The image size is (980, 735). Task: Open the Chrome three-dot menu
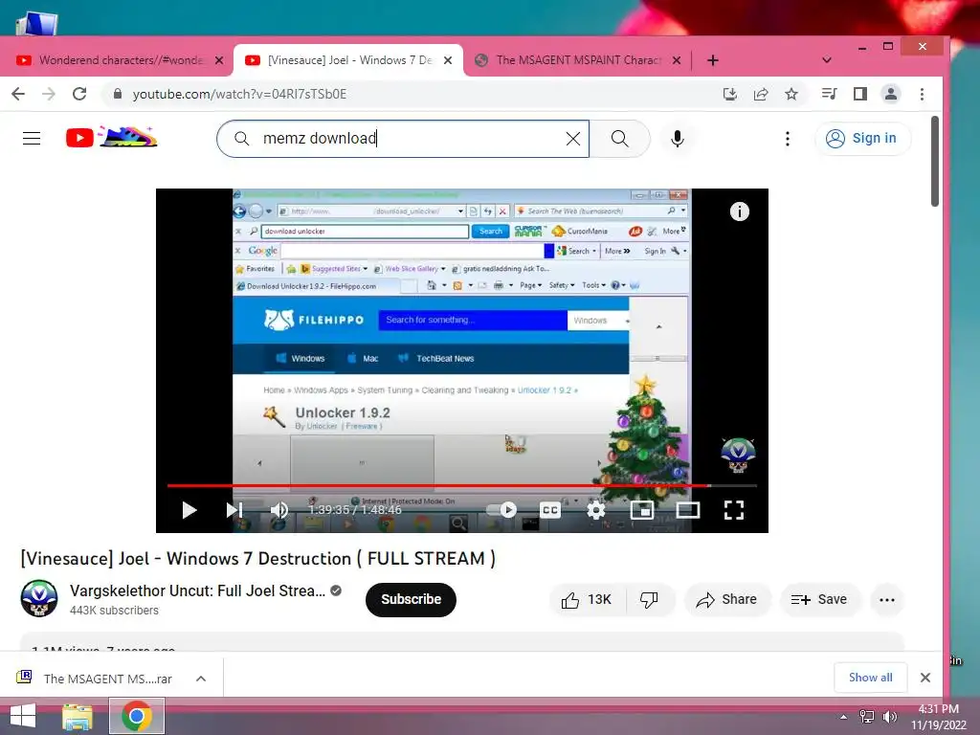click(922, 94)
